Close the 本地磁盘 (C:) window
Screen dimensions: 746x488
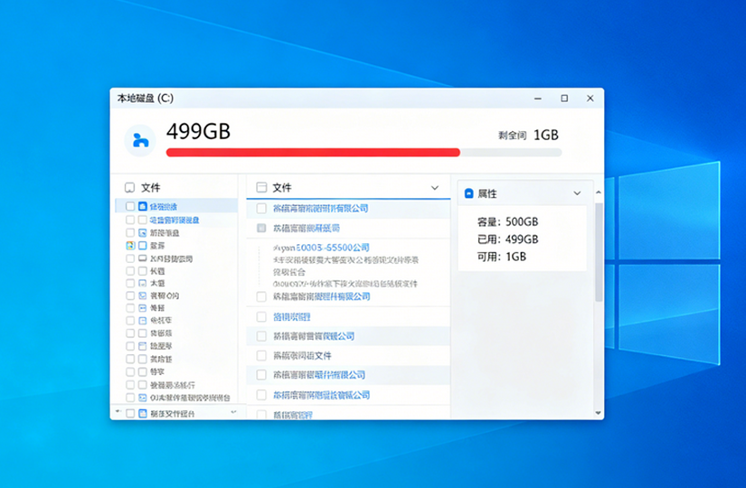coord(590,99)
